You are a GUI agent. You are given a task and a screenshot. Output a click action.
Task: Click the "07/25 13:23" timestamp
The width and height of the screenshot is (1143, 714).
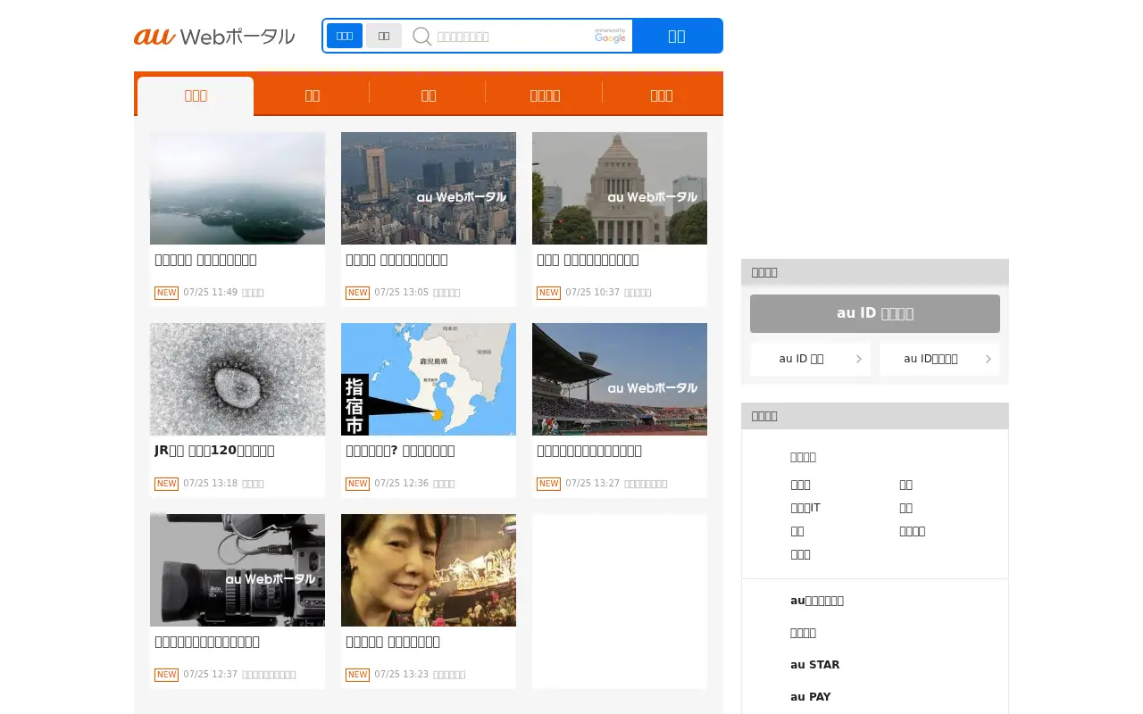click(x=401, y=674)
